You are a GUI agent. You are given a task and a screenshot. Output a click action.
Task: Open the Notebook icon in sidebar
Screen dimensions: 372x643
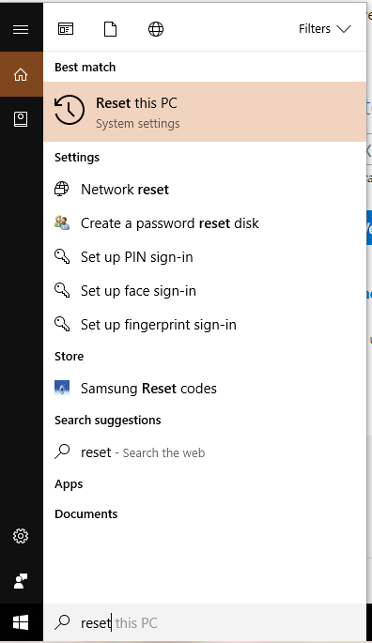tap(21, 119)
